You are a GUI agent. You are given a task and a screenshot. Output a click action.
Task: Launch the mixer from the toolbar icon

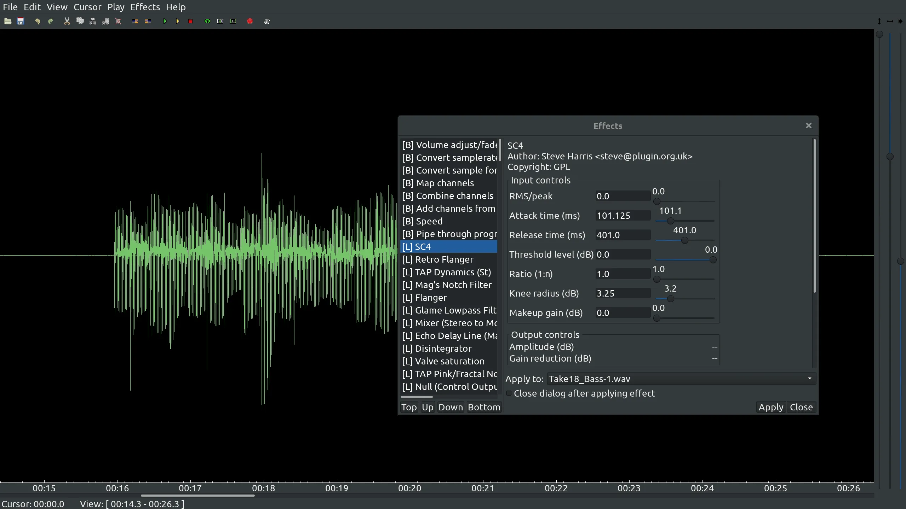tap(267, 21)
